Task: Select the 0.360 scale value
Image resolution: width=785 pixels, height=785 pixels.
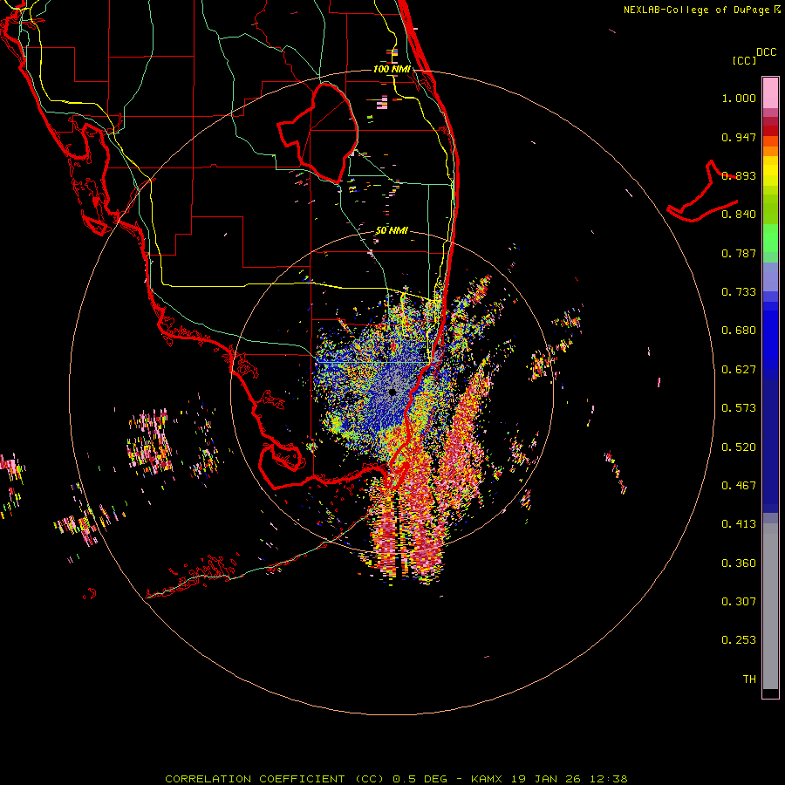Action: pyautogui.click(x=739, y=563)
